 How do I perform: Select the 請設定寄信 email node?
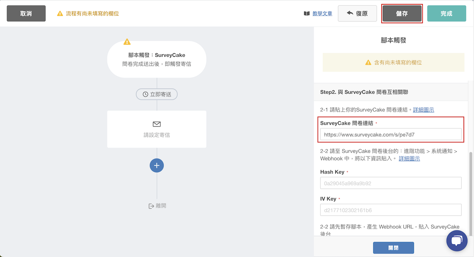(x=157, y=129)
